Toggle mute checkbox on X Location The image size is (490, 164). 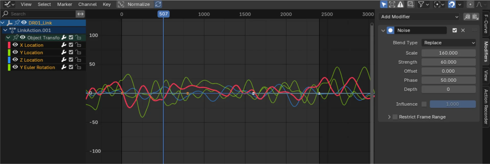[71, 45]
